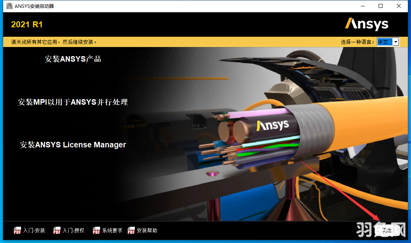
Task: Select 中文 in the language combo box
Action: [x=385, y=41]
